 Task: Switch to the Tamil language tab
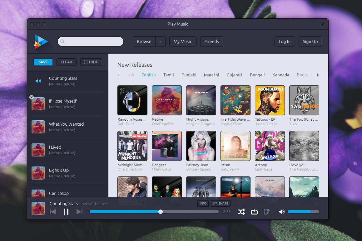point(169,75)
